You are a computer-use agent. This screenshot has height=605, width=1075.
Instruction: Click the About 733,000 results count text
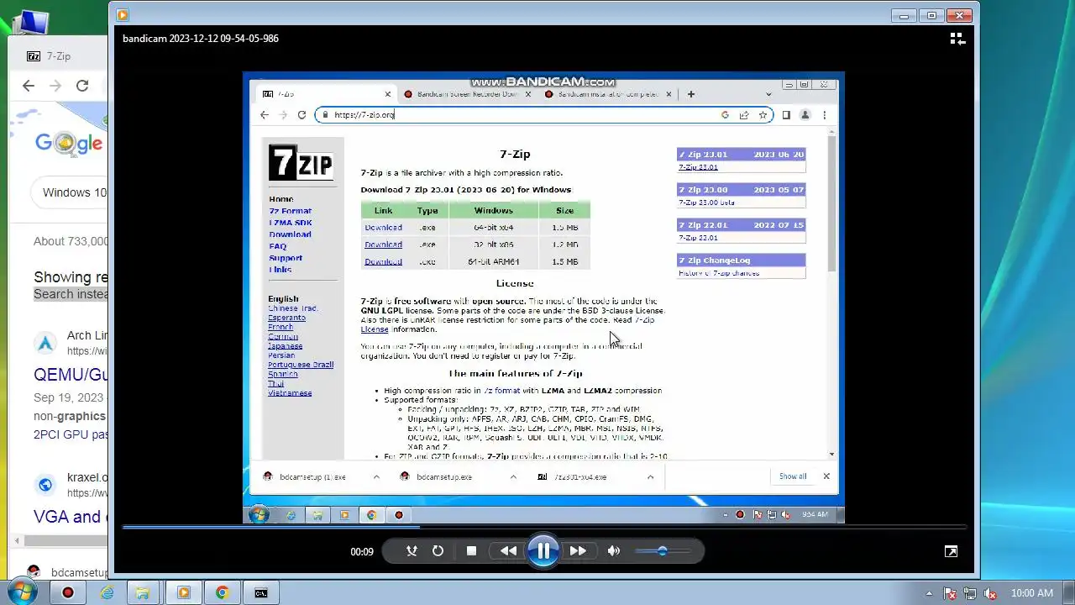(x=71, y=241)
